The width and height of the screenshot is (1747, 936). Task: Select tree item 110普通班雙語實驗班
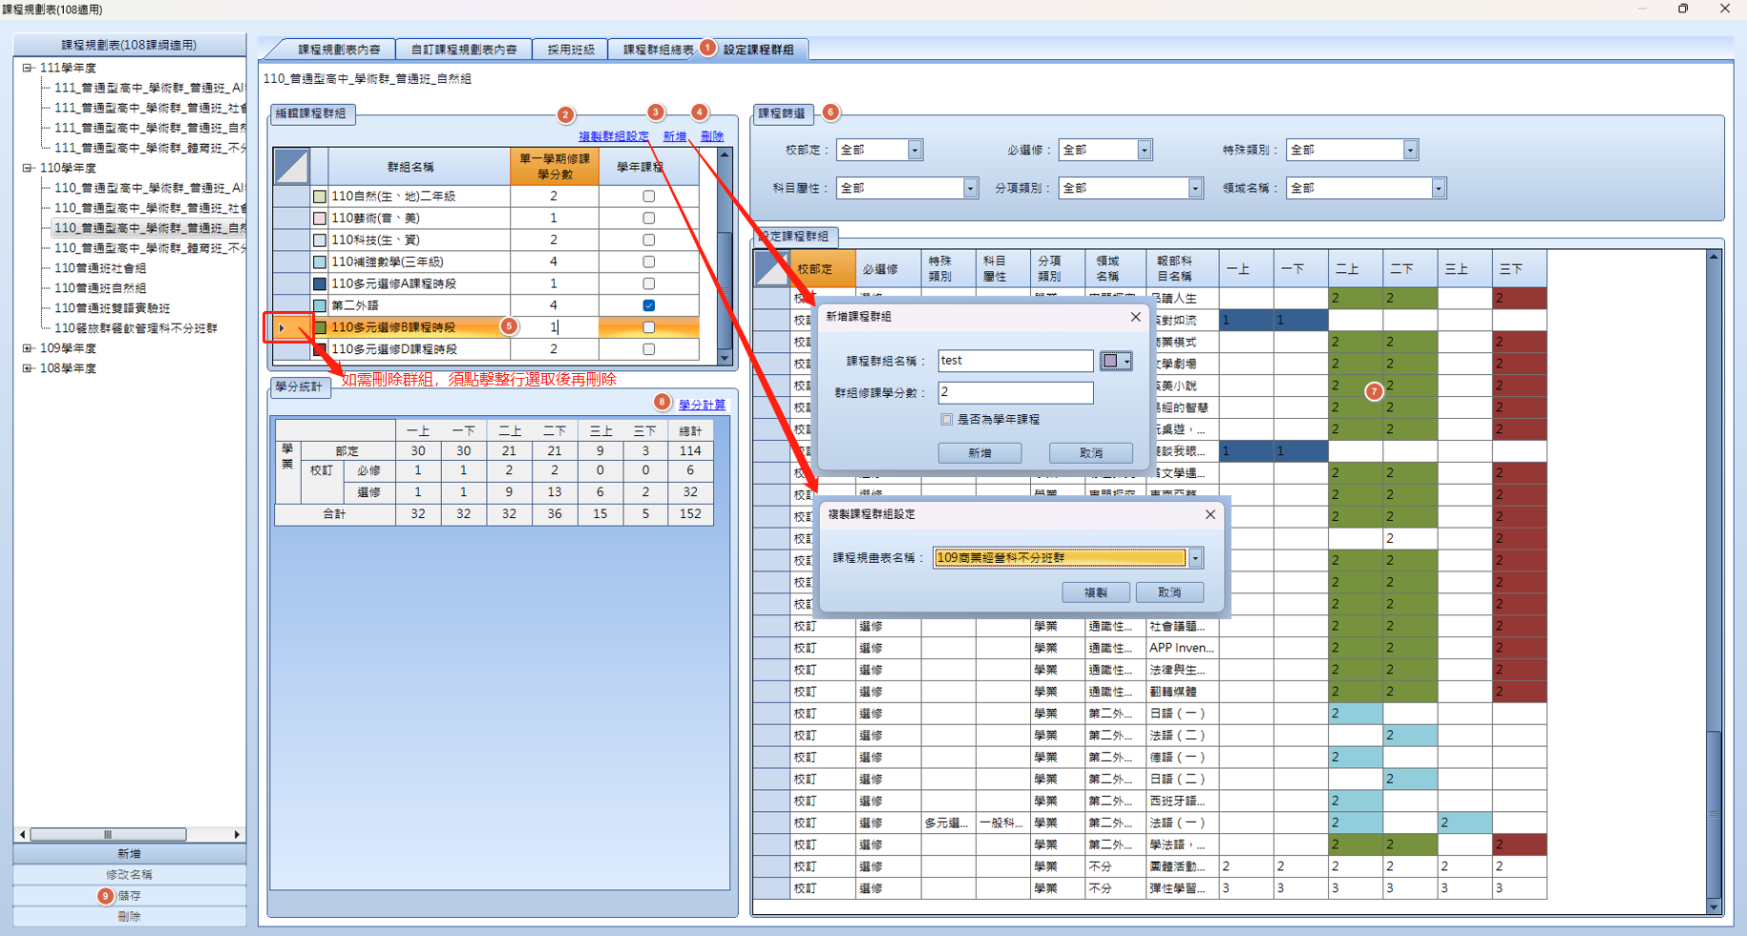pos(112,308)
